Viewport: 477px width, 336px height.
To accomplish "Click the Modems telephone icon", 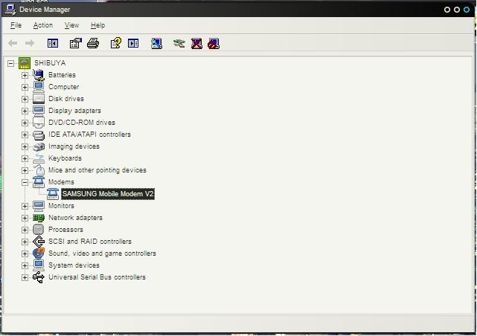I will (39, 182).
